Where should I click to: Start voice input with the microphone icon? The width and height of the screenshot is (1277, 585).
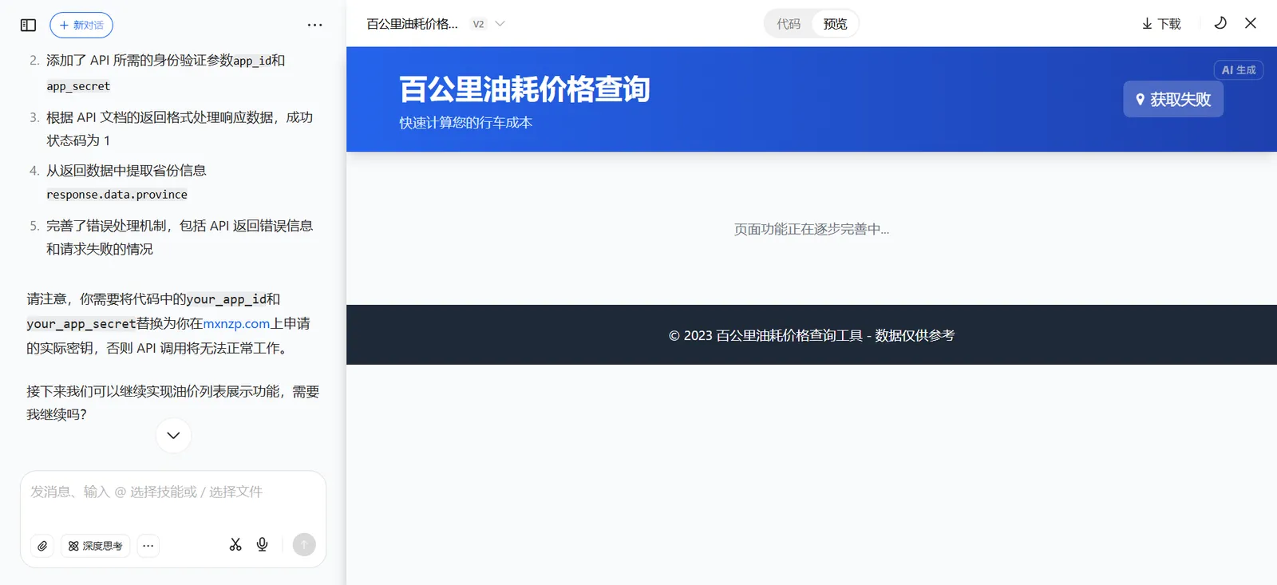tap(262, 544)
